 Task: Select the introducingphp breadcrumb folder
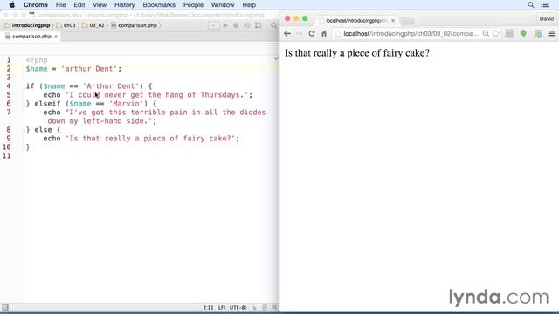coord(27,25)
